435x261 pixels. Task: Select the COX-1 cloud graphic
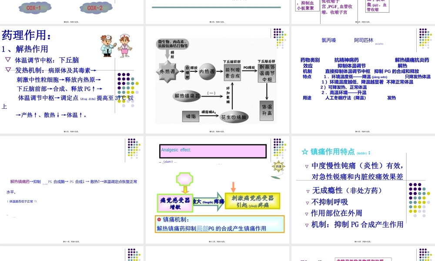click(x=35, y=7)
